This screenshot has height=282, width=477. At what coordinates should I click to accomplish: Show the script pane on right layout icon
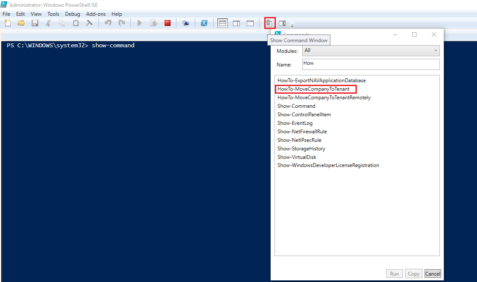[237, 23]
